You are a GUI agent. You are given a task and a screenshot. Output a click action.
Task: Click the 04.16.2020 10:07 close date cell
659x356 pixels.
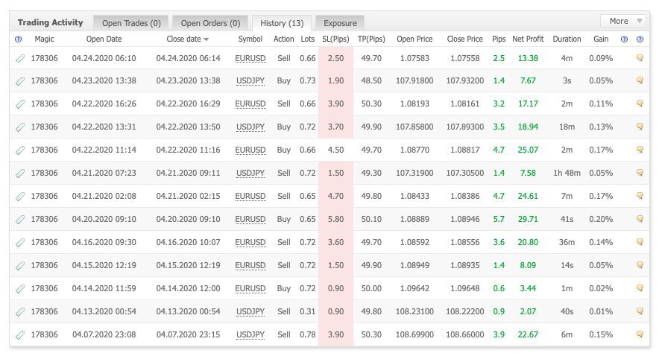click(x=188, y=242)
